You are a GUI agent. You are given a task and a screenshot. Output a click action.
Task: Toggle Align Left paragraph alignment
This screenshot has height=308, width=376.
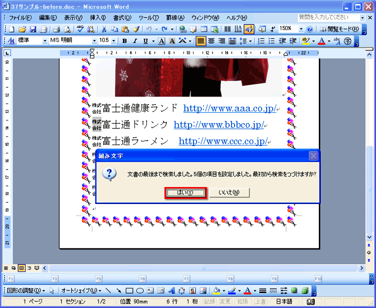pos(201,41)
